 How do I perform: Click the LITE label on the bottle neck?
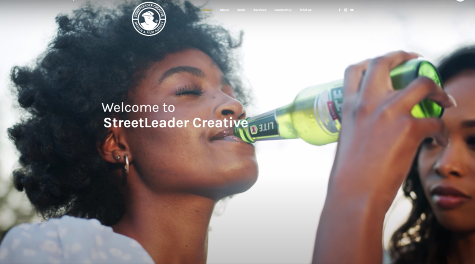[x=263, y=127]
